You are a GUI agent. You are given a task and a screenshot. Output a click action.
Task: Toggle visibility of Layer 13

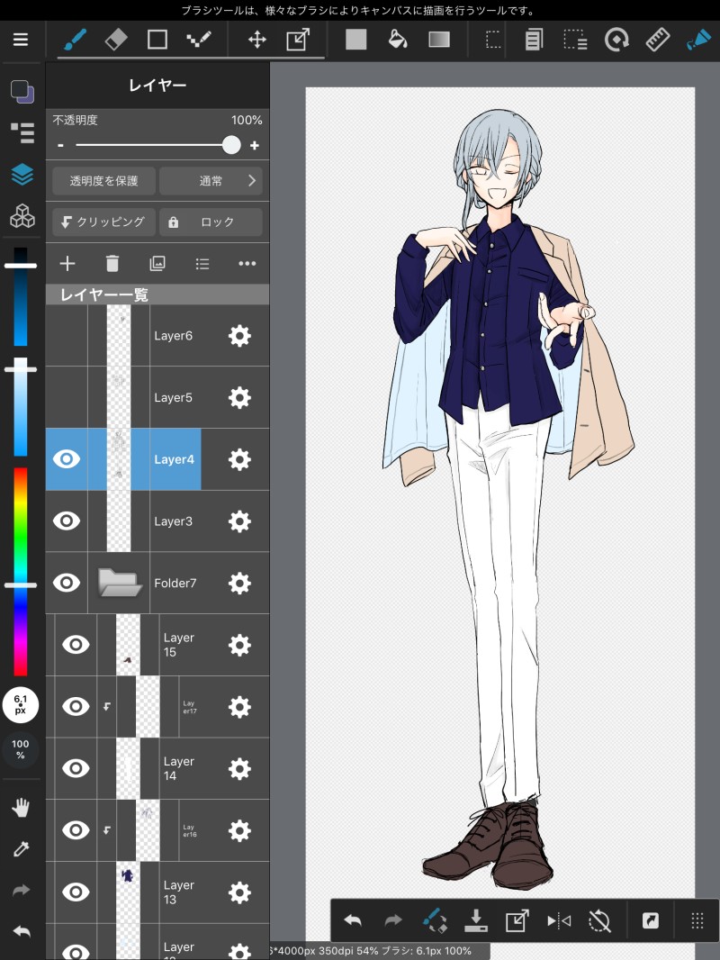(x=76, y=892)
